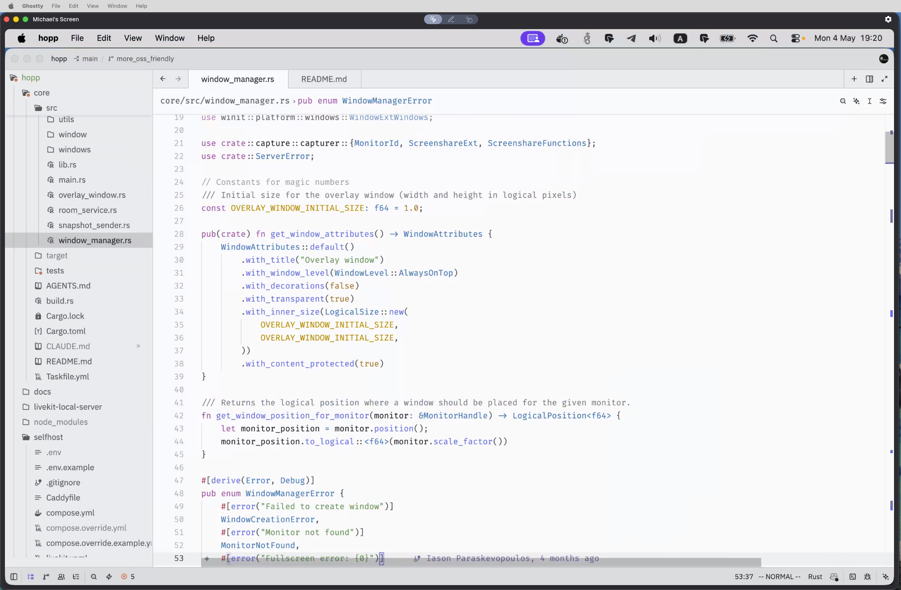Go forward with the right arrow
The height and width of the screenshot is (590, 901).
click(x=178, y=79)
